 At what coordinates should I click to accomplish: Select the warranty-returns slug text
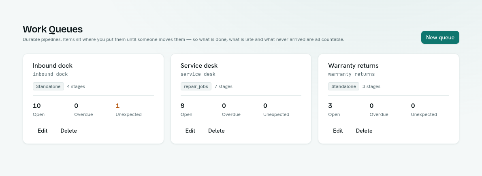[351, 74]
